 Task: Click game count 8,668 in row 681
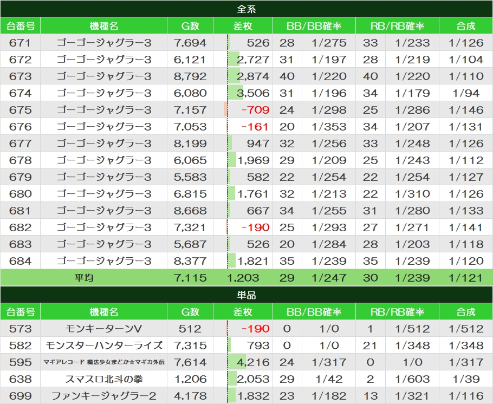coord(190,211)
